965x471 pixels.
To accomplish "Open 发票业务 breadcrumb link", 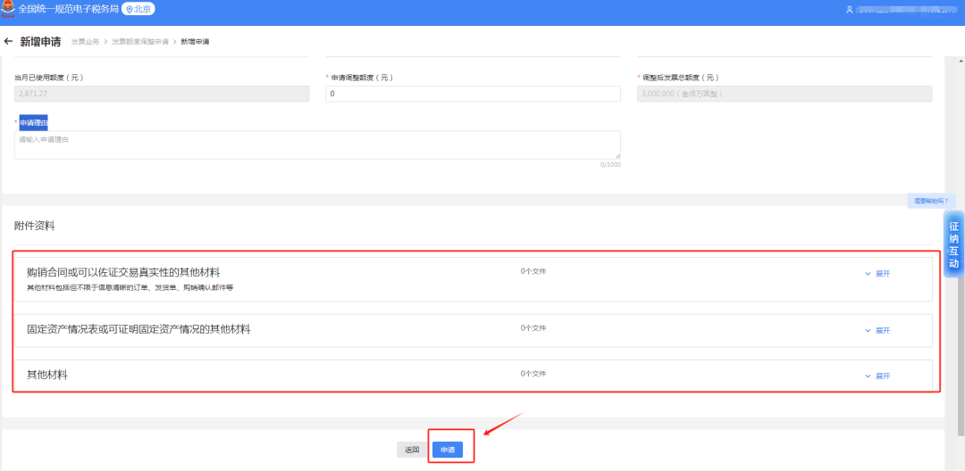I will [85, 42].
